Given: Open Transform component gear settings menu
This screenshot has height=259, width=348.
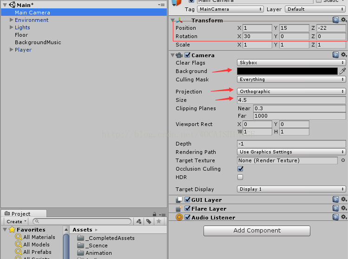Looking at the screenshot, I should 343,20.
